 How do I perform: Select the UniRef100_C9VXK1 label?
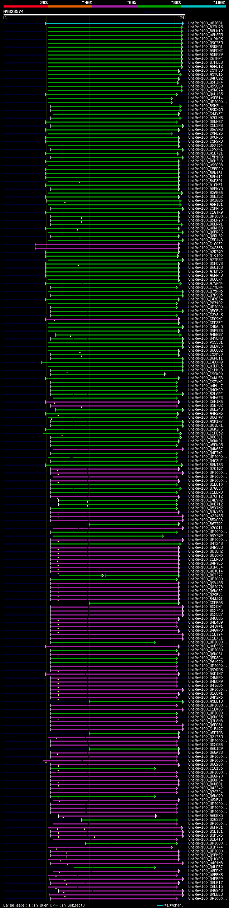(x=205, y=149)
